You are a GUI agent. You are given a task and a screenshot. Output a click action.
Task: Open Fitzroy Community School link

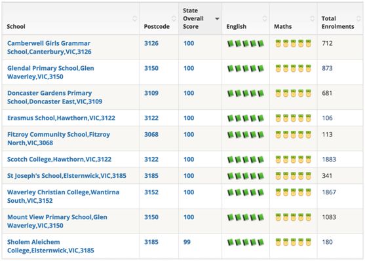(x=58, y=139)
